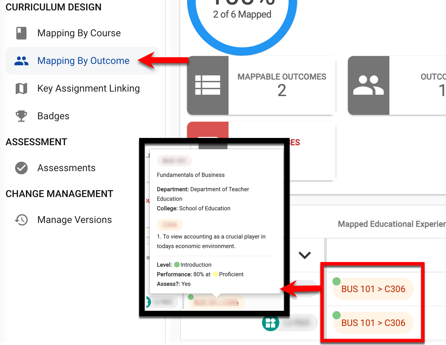Click the lower BUS 101 > C306 chip
The width and height of the screenshot is (446, 345).
[373, 323]
